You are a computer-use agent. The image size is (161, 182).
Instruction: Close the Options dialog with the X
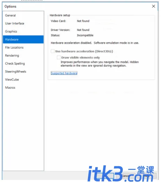pyautogui.click(x=153, y=6)
